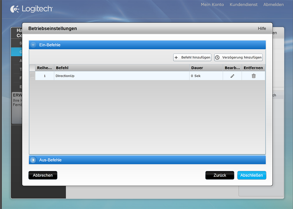Screen dimensions: 293x209
Task: Click the 0 Sek duration cell
Action: tap(206, 76)
